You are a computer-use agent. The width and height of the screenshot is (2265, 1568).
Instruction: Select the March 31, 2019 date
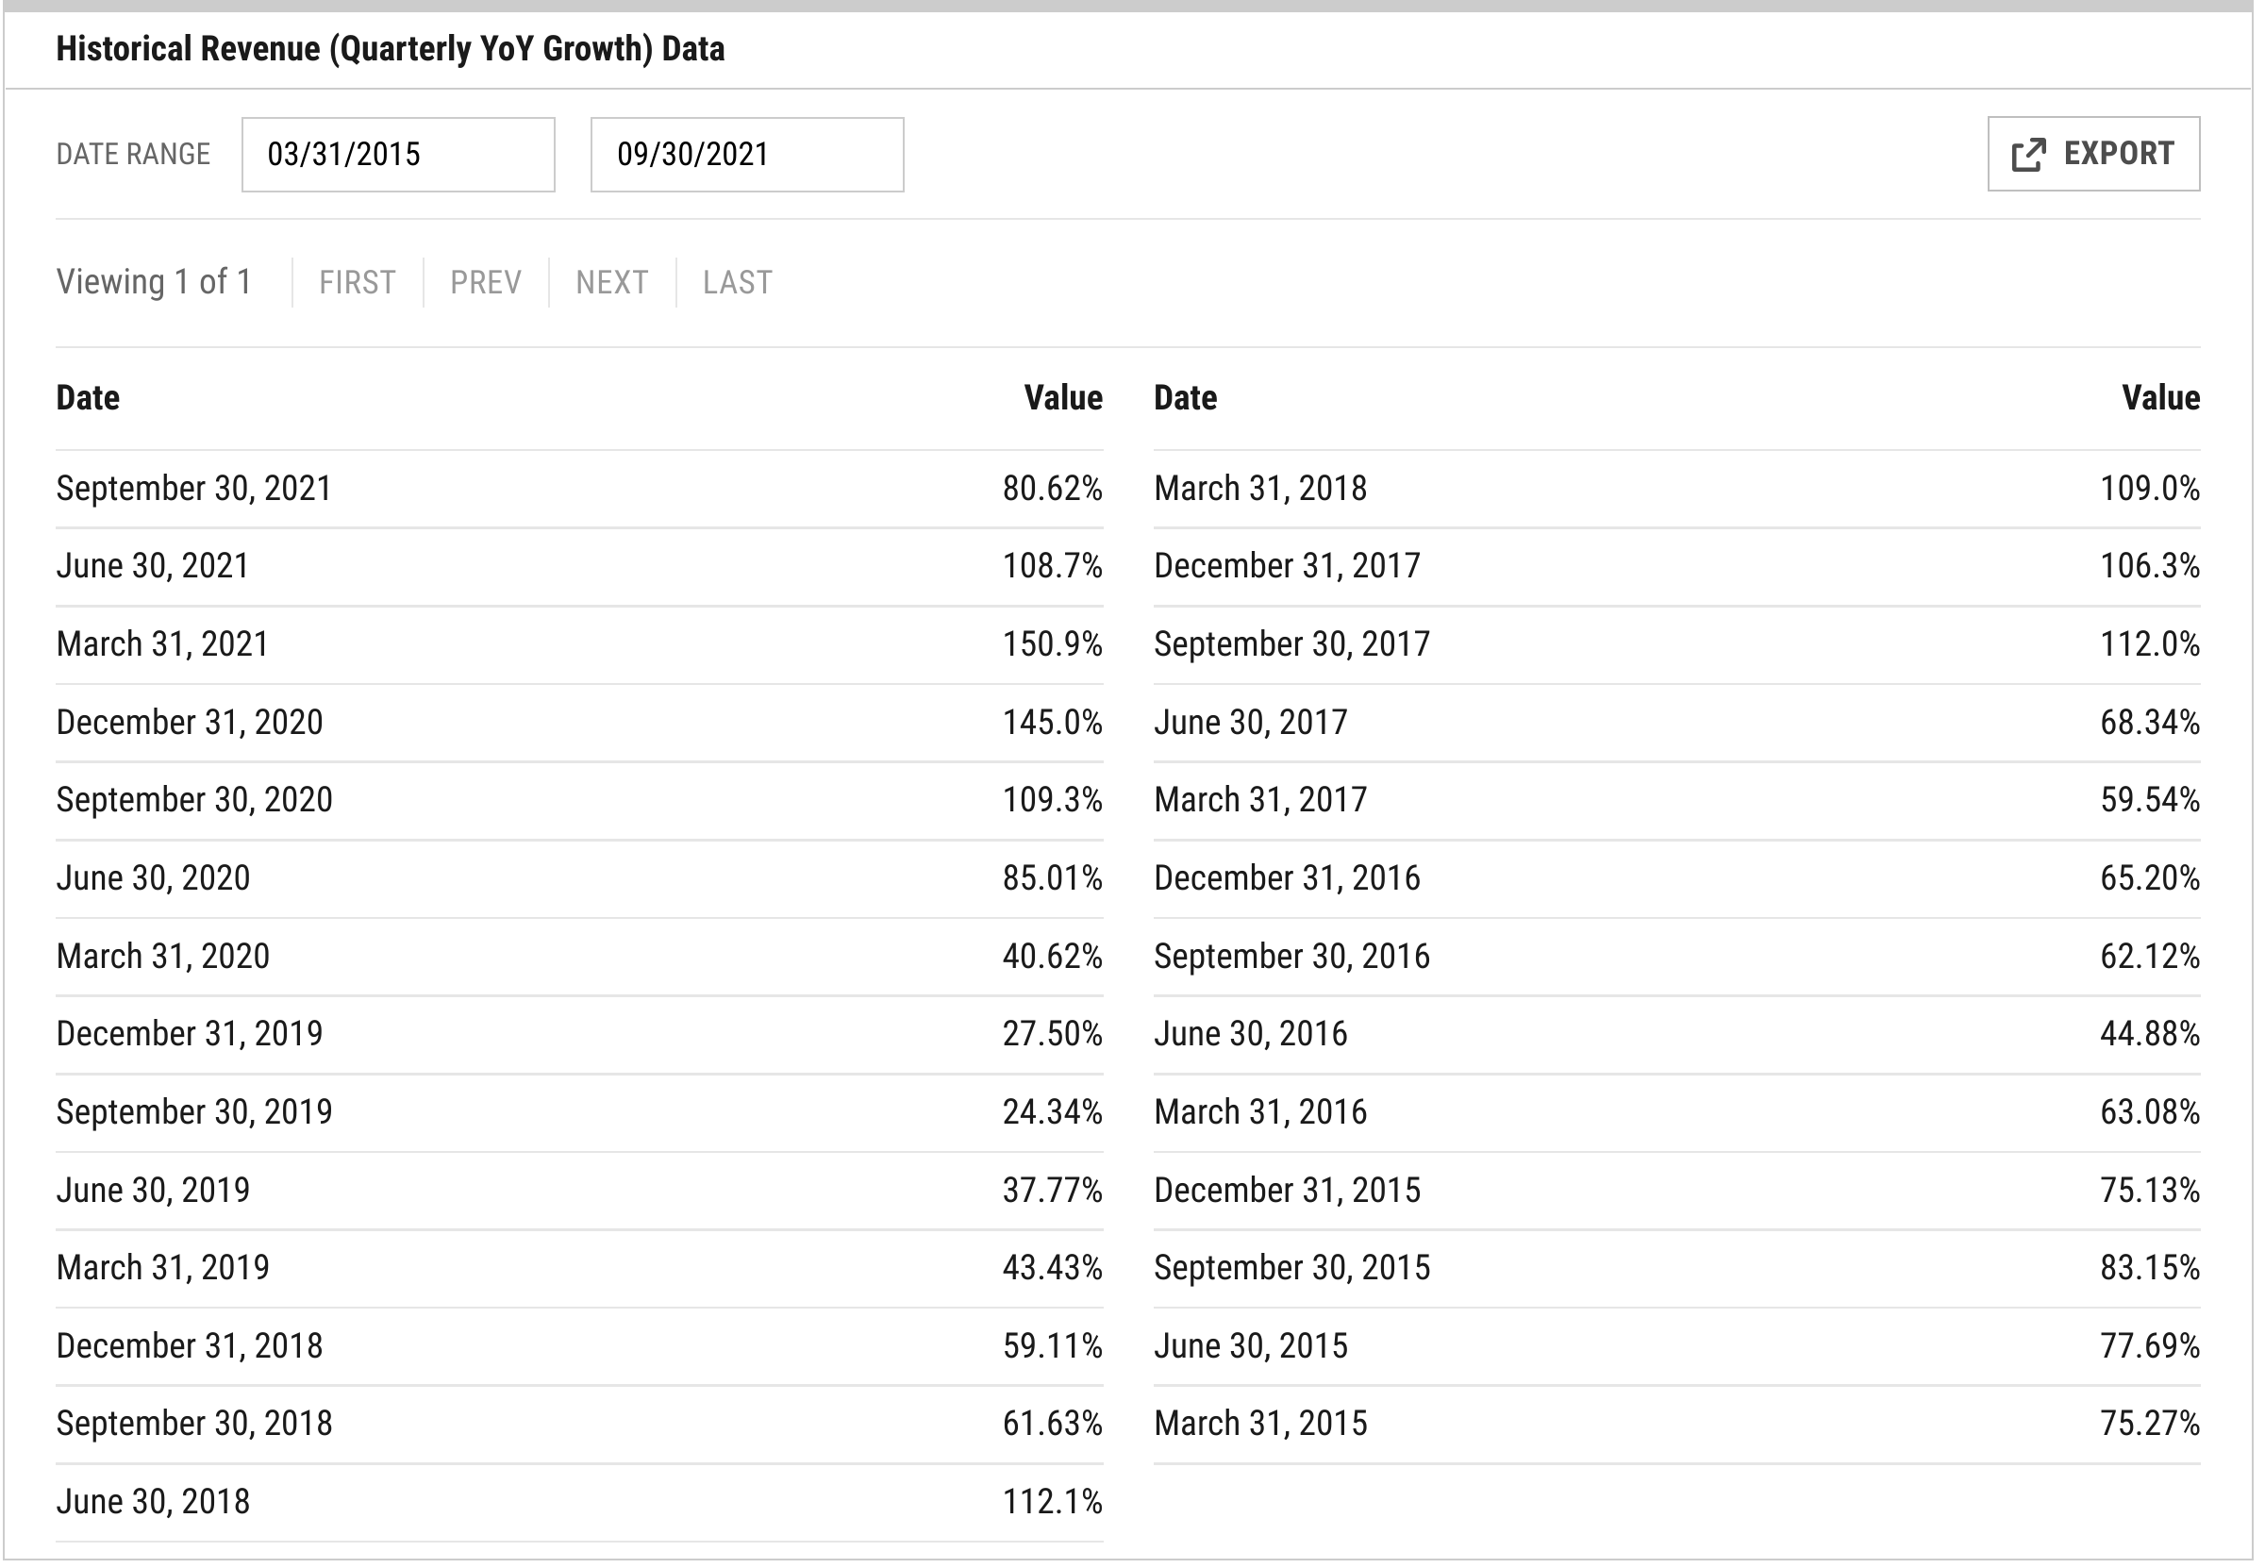coord(163,1267)
